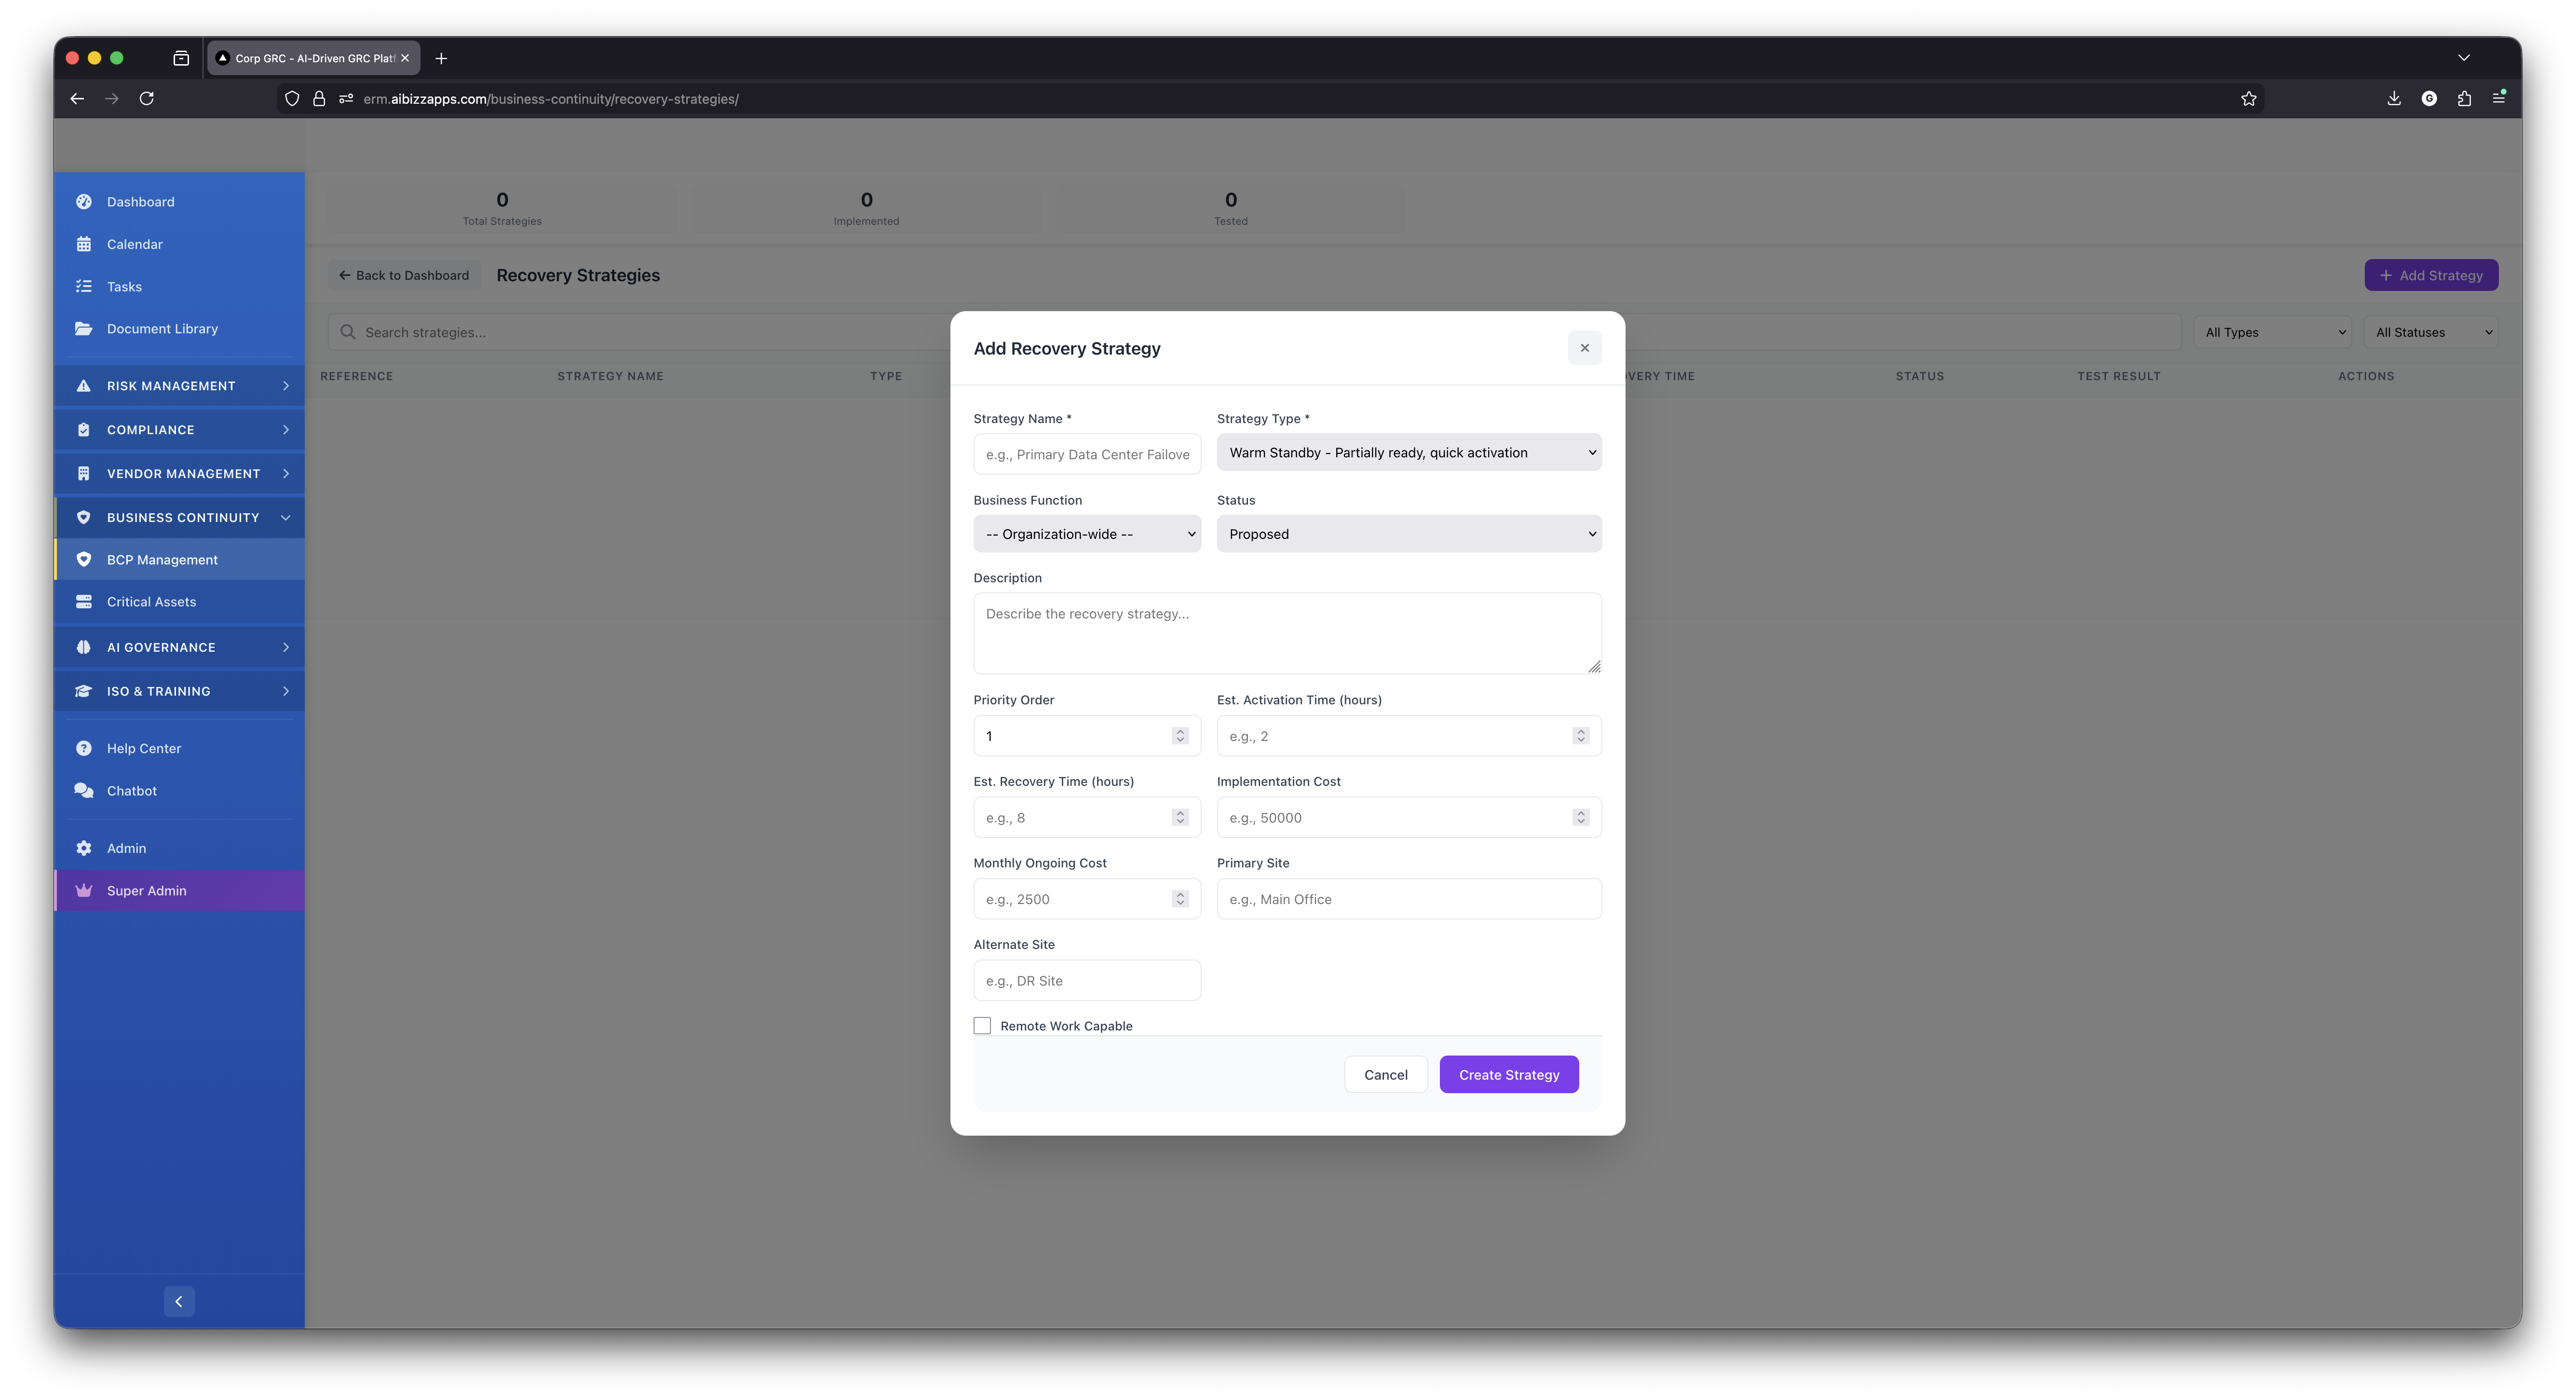Open the Strategy Type dropdown
Viewport: 2576px width, 1400px height.
pyautogui.click(x=1408, y=453)
